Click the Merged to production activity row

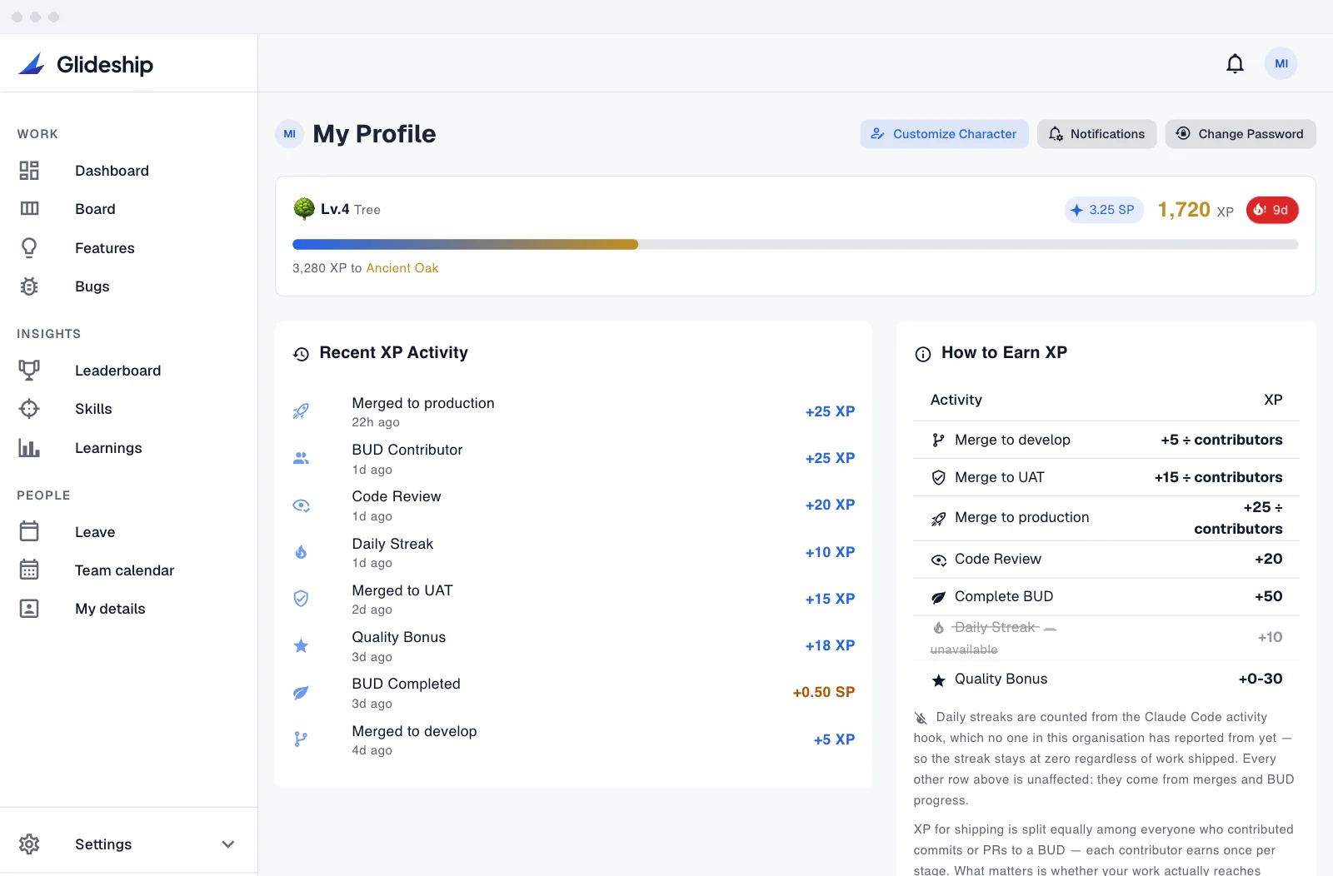(x=573, y=411)
